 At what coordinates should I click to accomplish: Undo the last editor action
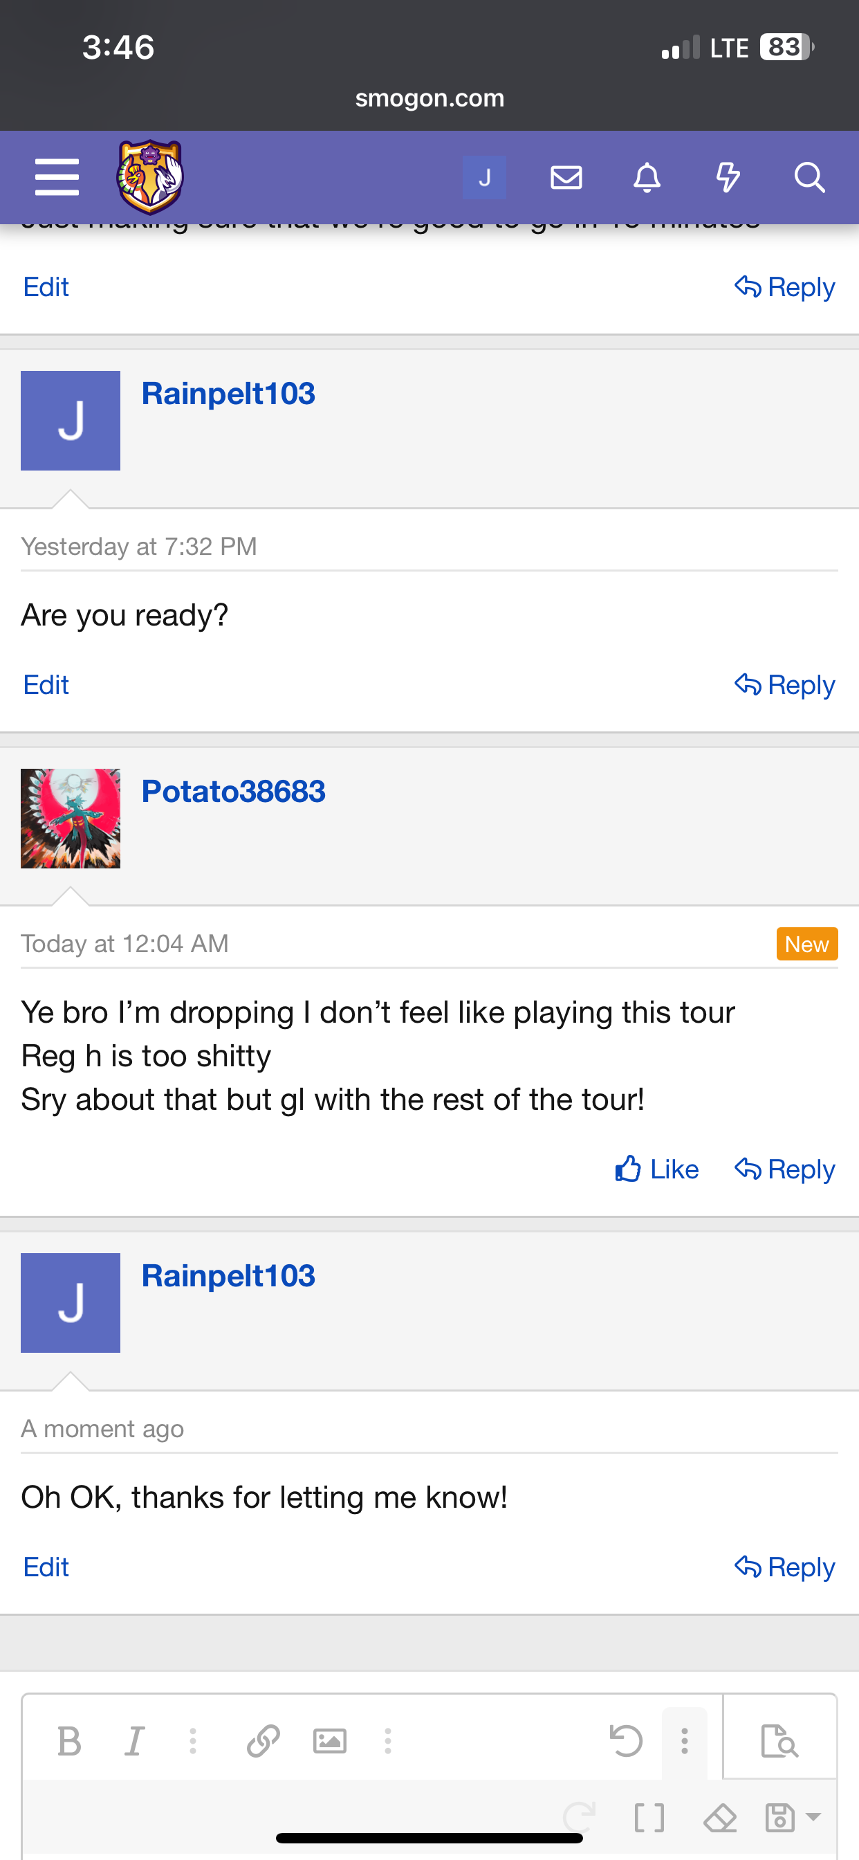point(626,1741)
